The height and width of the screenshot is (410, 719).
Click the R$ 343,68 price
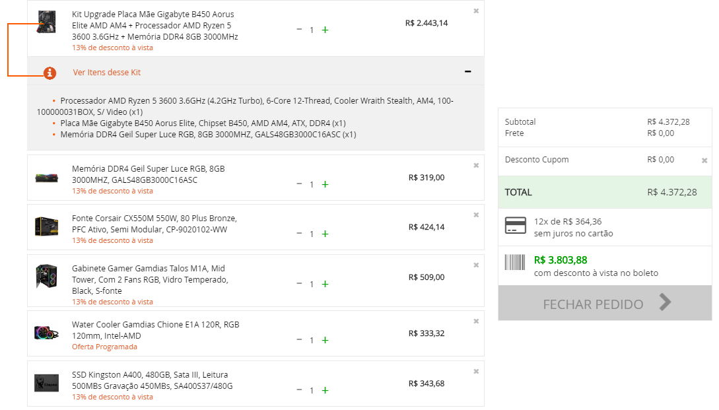(x=427, y=384)
